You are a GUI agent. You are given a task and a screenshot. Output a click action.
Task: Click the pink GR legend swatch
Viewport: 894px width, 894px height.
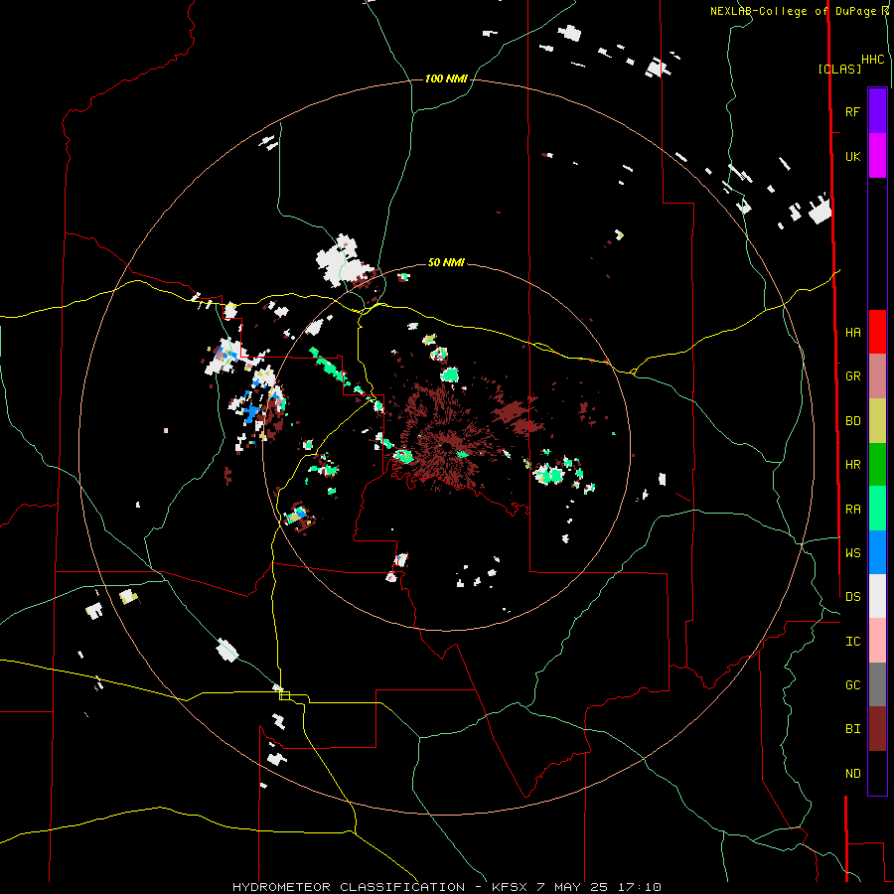pyautogui.click(x=877, y=376)
